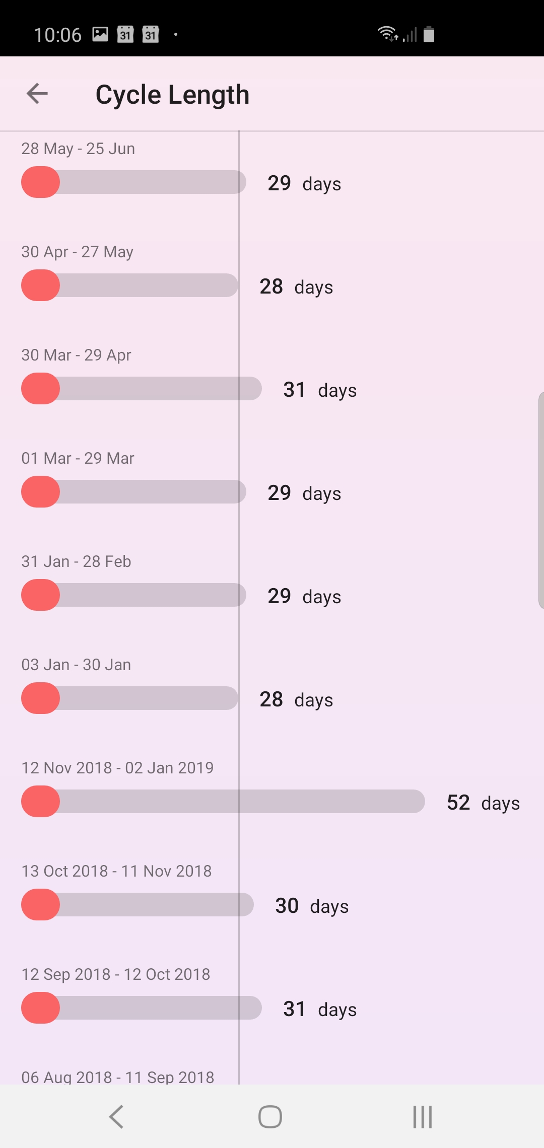The image size is (544, 1148).
Task: Grab the vertical scrollbar handle
Action: tap(540, 500)
